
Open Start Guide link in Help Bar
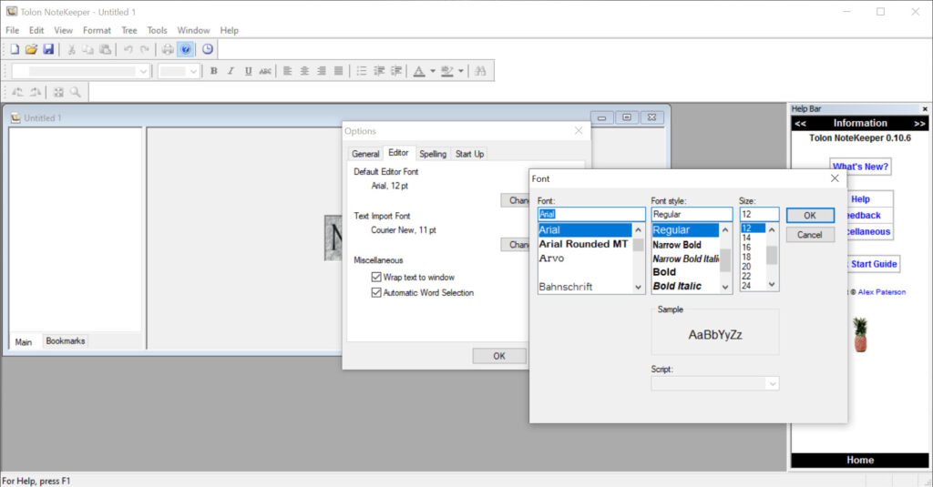(x=873, y=264)
